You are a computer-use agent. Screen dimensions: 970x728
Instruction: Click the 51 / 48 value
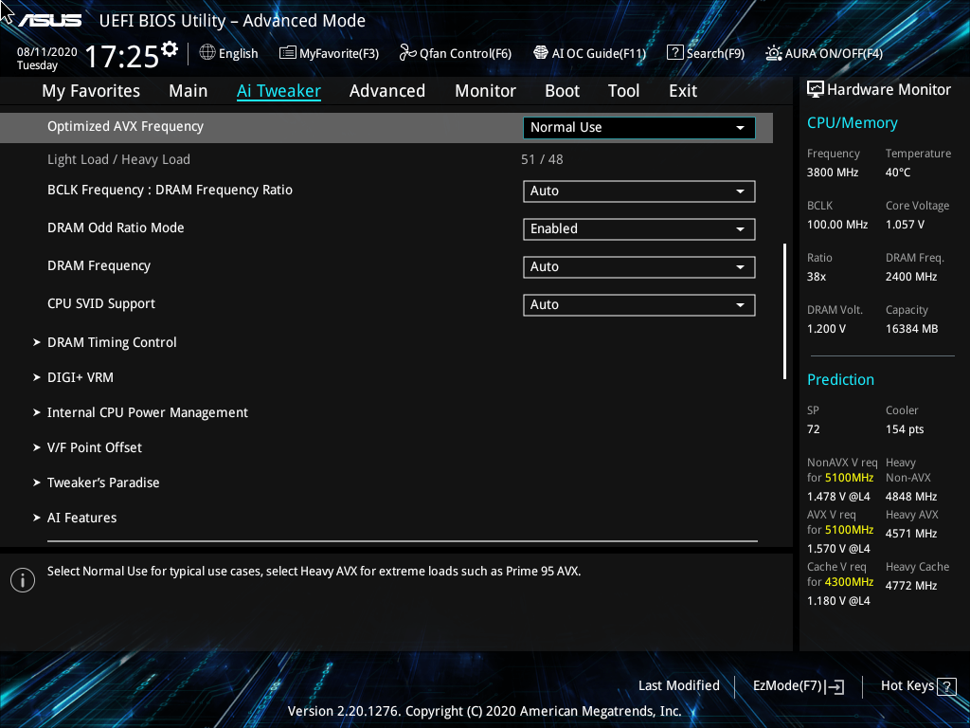[542, 159]
